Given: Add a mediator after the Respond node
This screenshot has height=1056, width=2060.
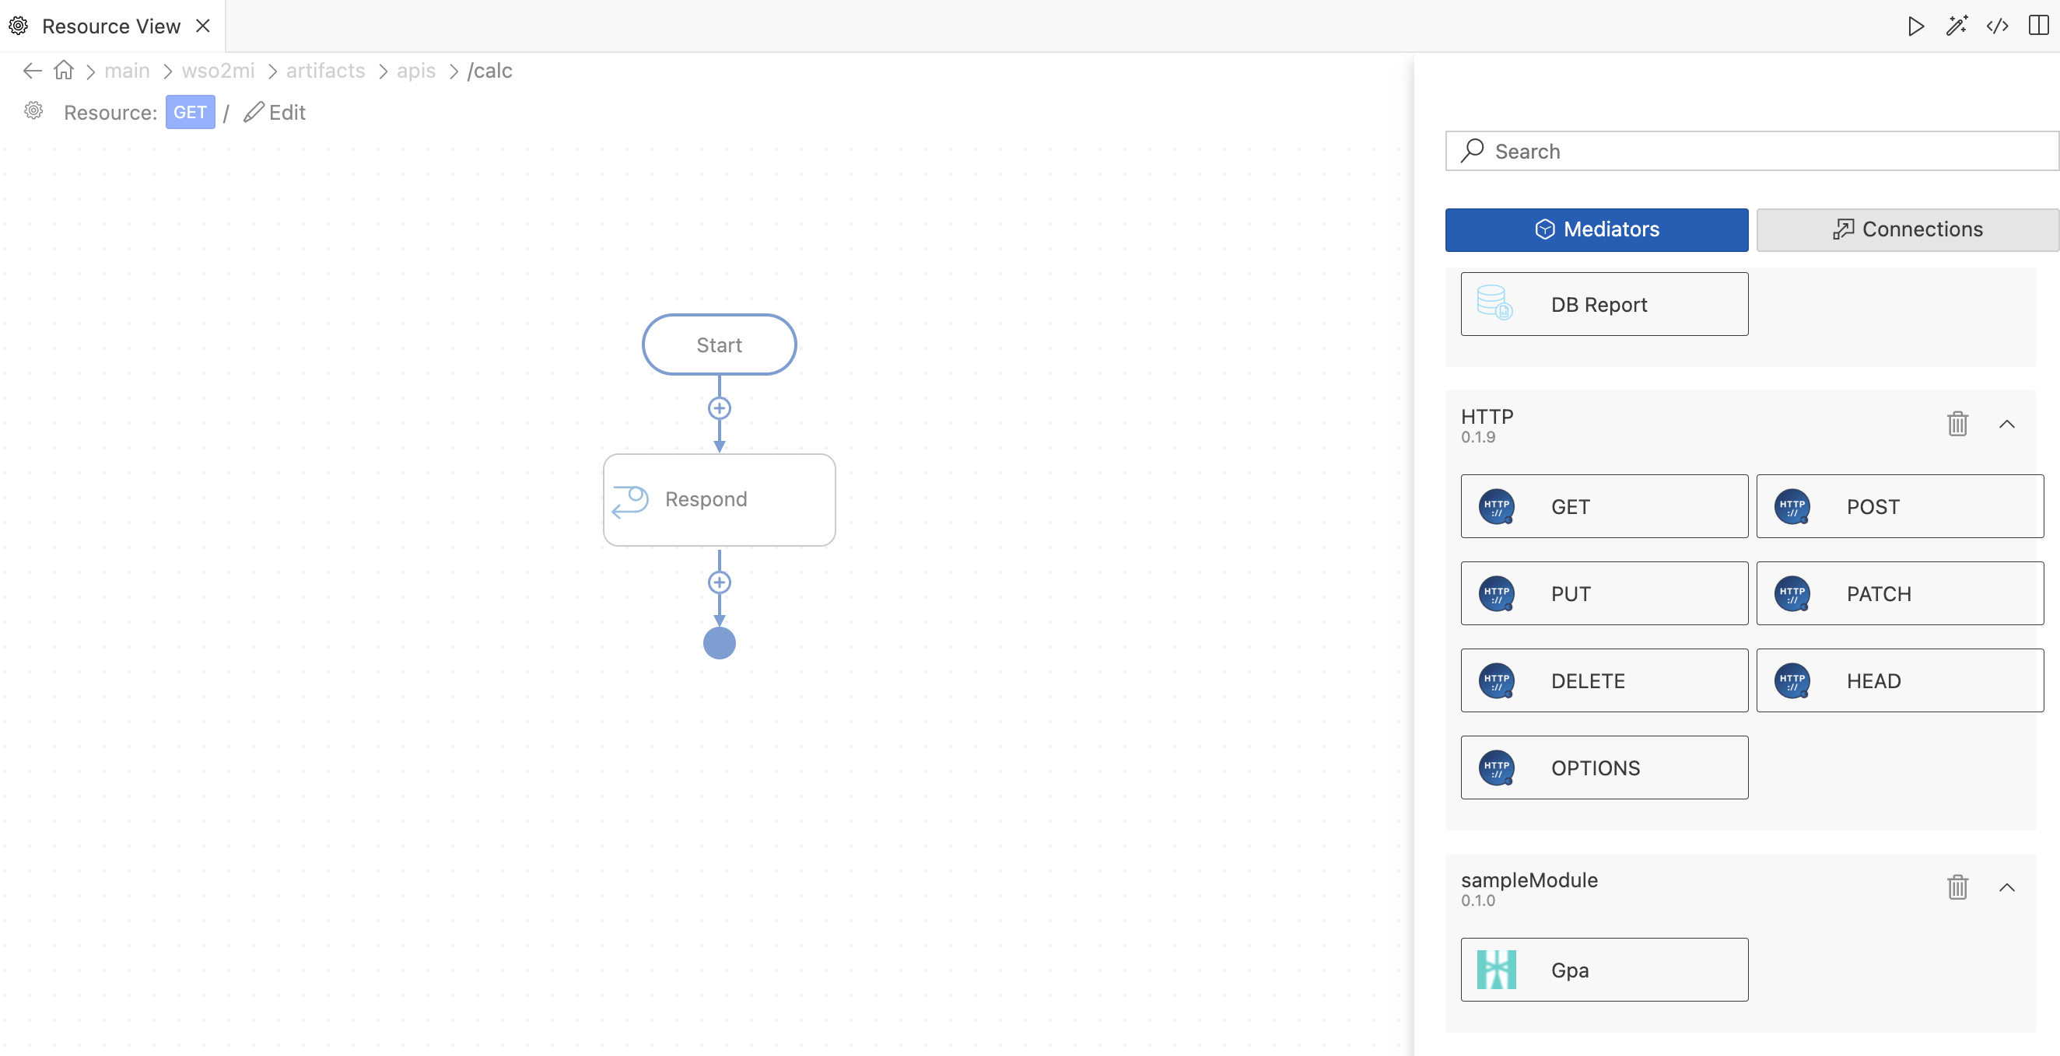Looking at the screenshot, I should click(x=719, y=582).
